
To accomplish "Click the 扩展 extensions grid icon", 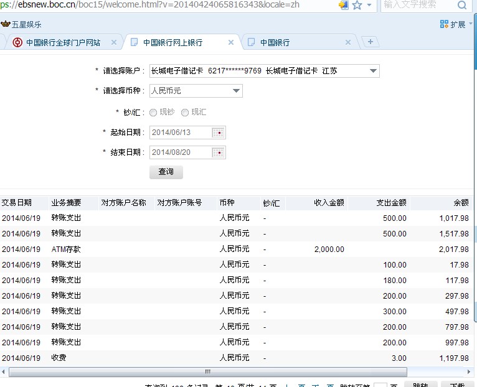I will [444, 24].
